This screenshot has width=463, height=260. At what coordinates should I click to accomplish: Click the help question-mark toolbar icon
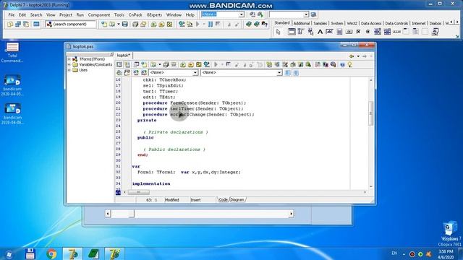coord(265,24)
